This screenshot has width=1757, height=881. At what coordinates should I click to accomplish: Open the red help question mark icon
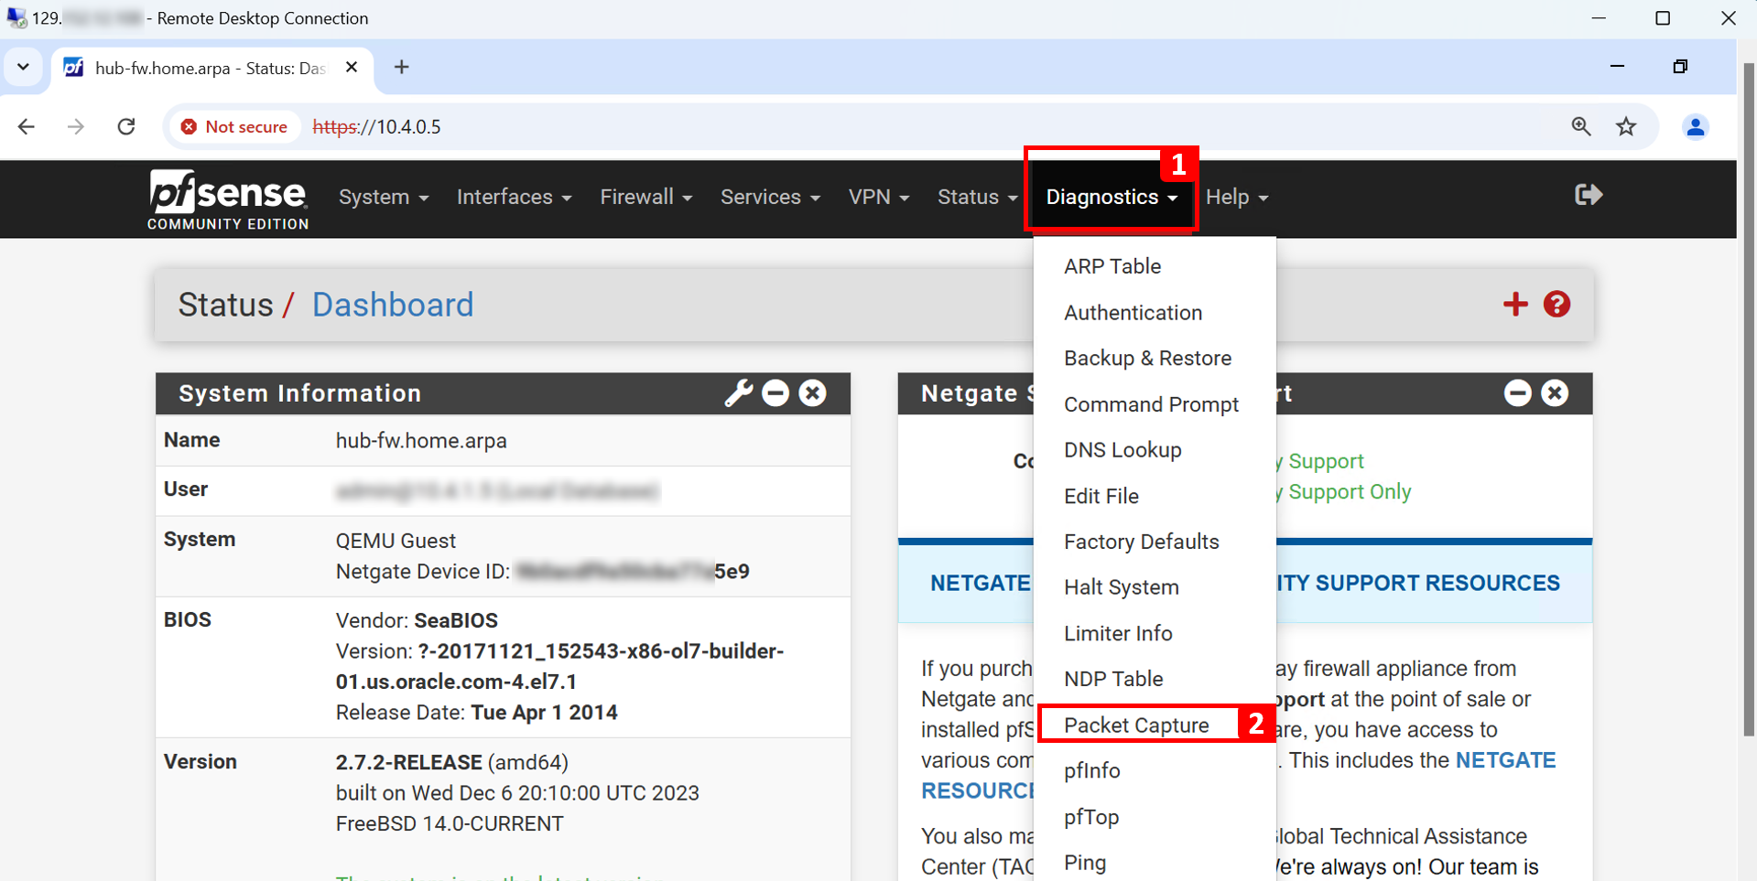1556,305
